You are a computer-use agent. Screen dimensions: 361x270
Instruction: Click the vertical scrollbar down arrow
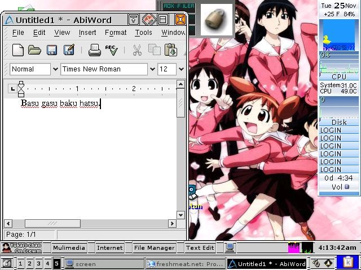pos(180,215)
